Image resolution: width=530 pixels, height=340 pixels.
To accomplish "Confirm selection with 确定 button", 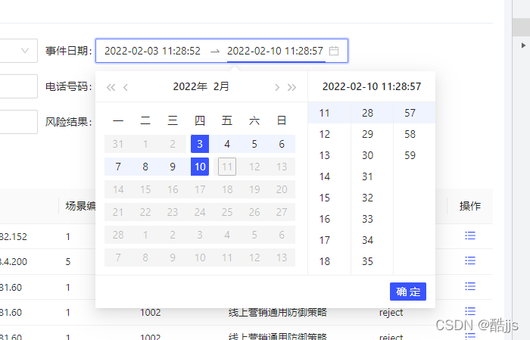I will pos(408,292).
